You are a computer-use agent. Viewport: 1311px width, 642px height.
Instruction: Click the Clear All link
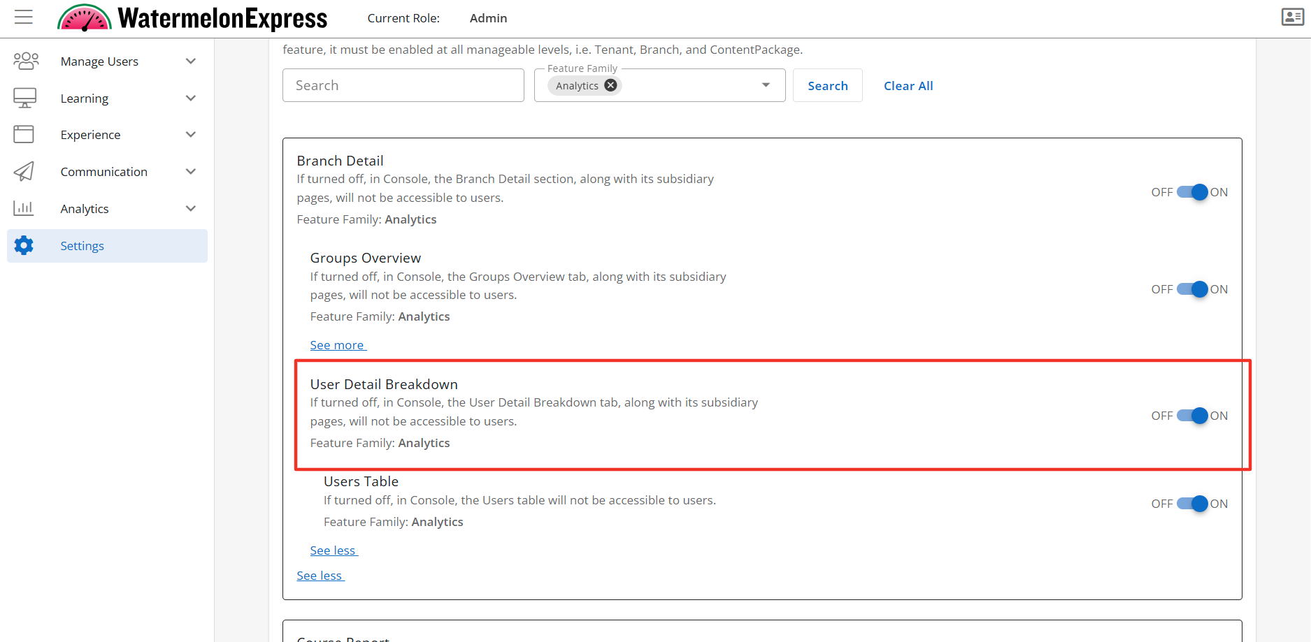point(908,86)
